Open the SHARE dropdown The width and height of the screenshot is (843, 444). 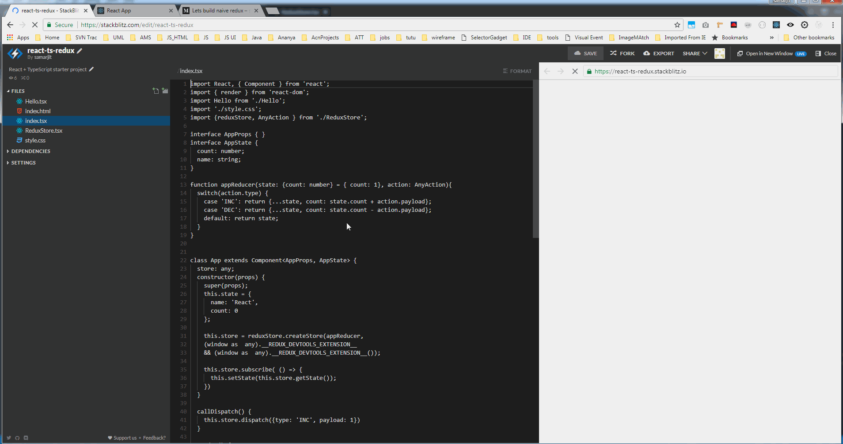pos(695,54)
